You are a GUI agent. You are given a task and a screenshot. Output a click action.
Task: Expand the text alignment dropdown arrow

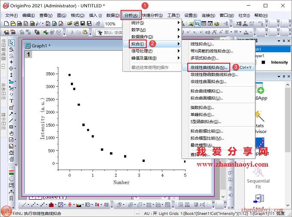231,32
